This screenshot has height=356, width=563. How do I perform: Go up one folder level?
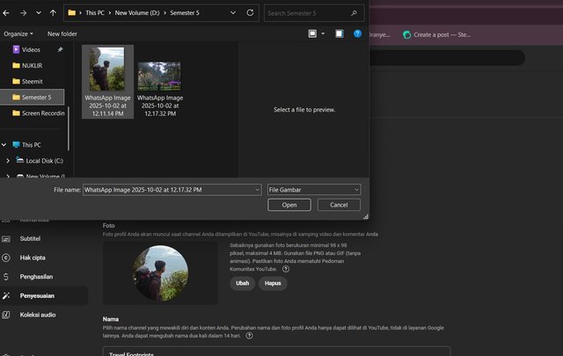[53, 13]
